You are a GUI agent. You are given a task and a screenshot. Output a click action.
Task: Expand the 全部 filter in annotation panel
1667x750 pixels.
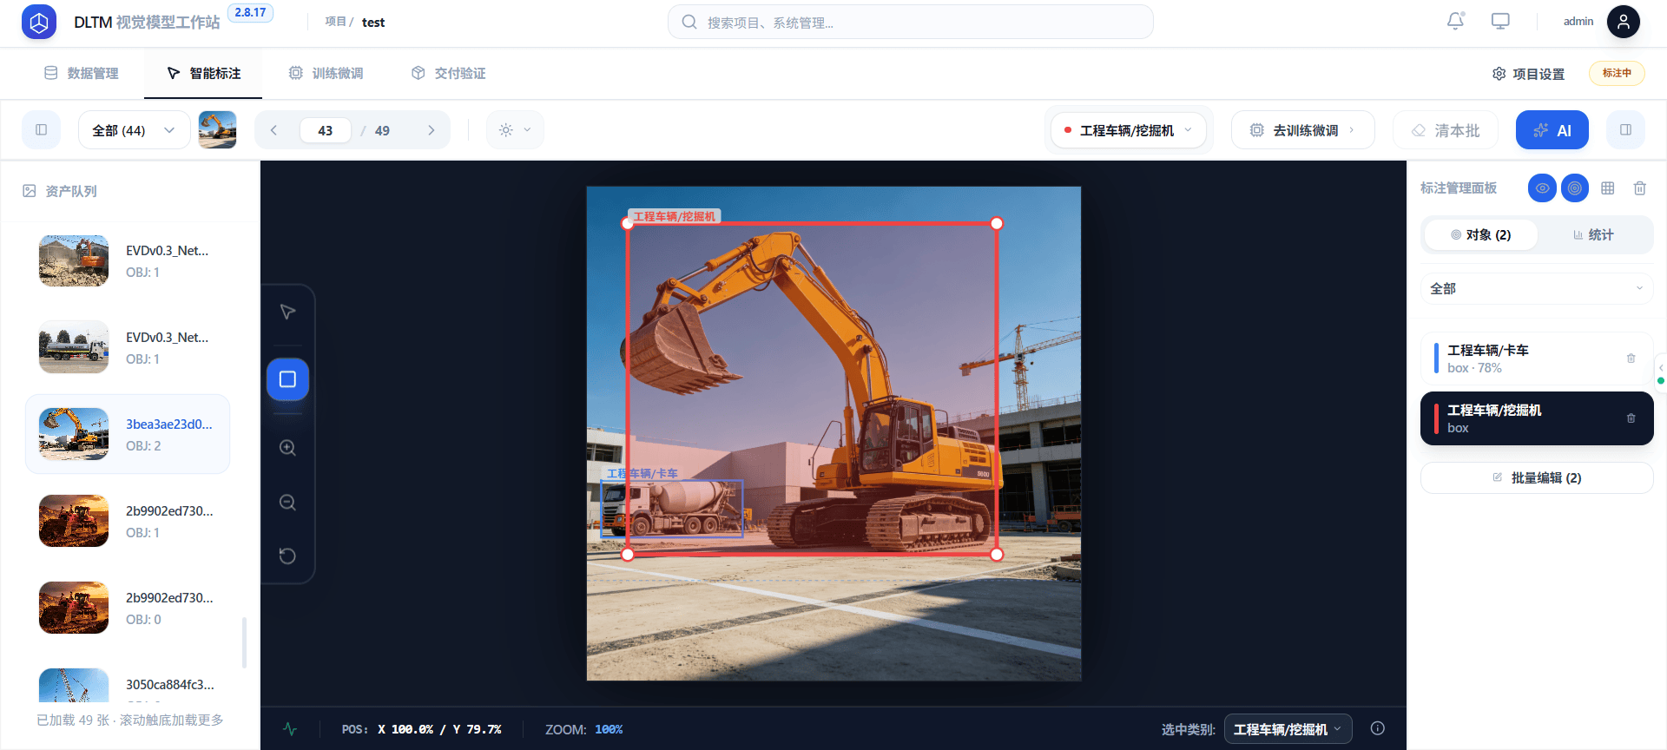click(1537, 288)
